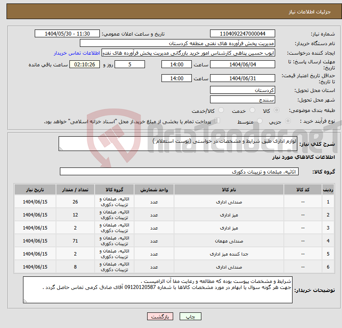Click the تعداد / مقدار column header
This screenshot has height=328, width=342.
(75, 190)
